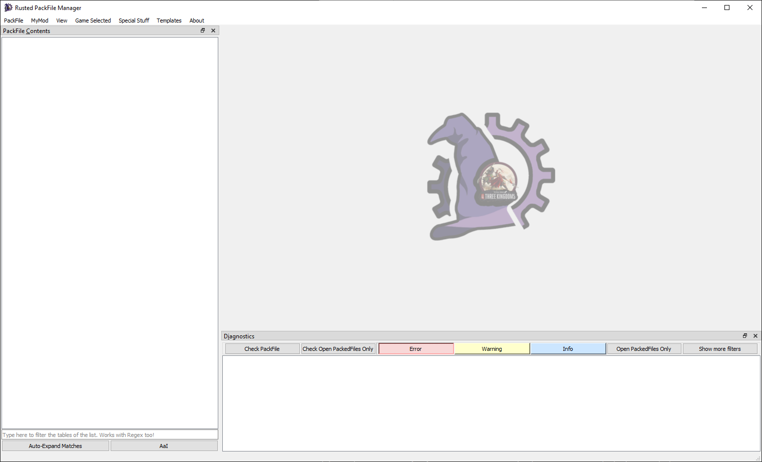Maximize the Rusted PackFile Manager window
Viewport: 762px width, 462px height.
(x=727, y=8)
